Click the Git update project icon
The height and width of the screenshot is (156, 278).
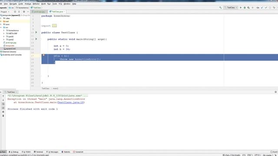(262, 8)
